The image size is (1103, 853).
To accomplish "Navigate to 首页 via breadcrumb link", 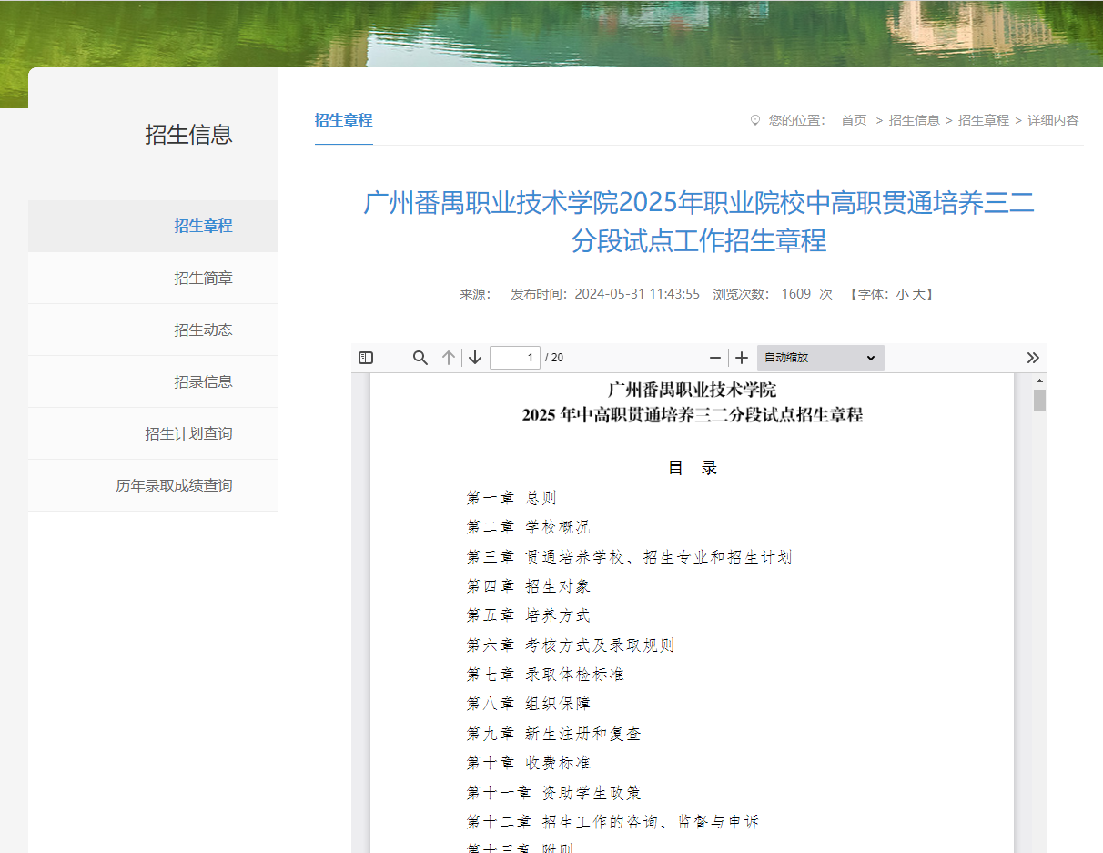I will 854,119.
